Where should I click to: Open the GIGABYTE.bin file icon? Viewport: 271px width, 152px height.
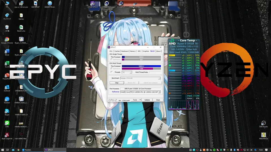[50, 4]
